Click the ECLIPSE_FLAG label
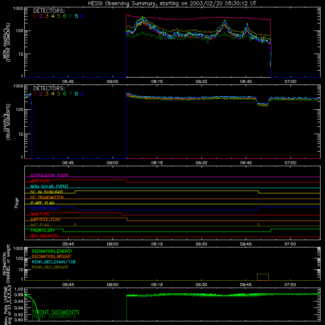This screenshot has width=325, height=325. (x=44, y=208)
